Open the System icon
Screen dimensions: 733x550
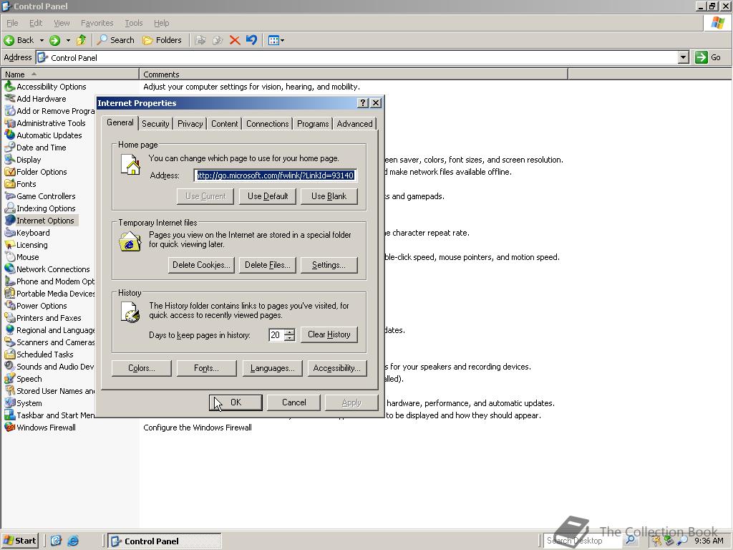click(10, 402)
